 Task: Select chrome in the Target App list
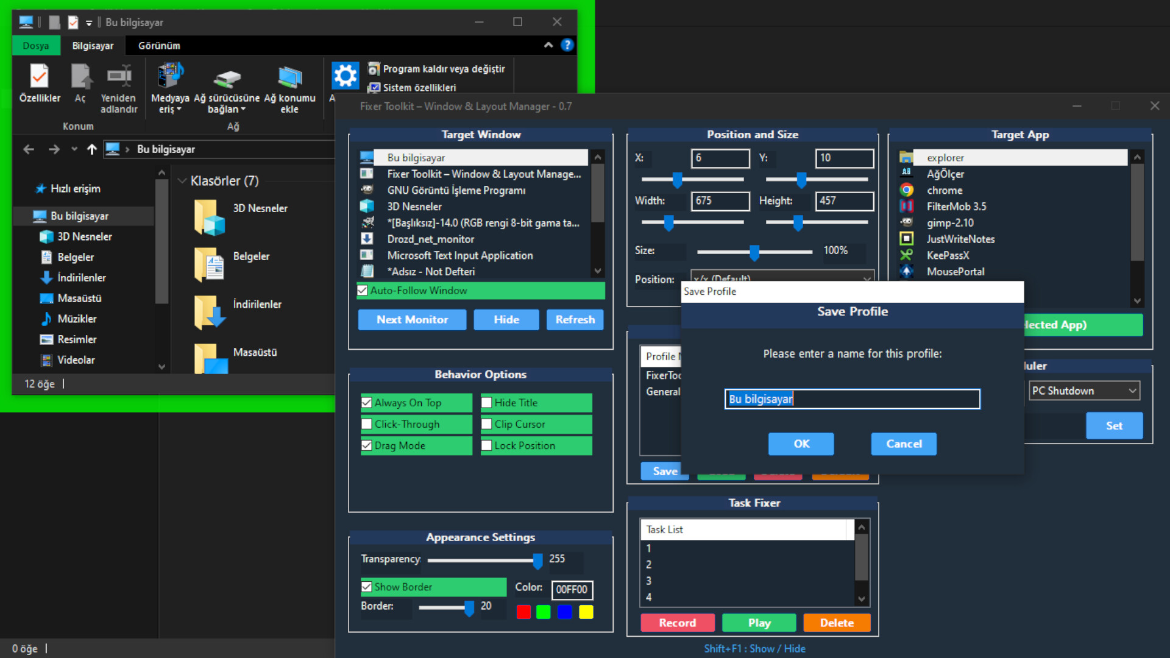(945, 190)
